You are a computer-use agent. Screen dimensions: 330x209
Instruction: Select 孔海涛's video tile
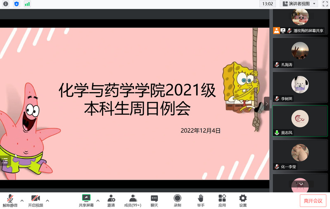(300, 53)
